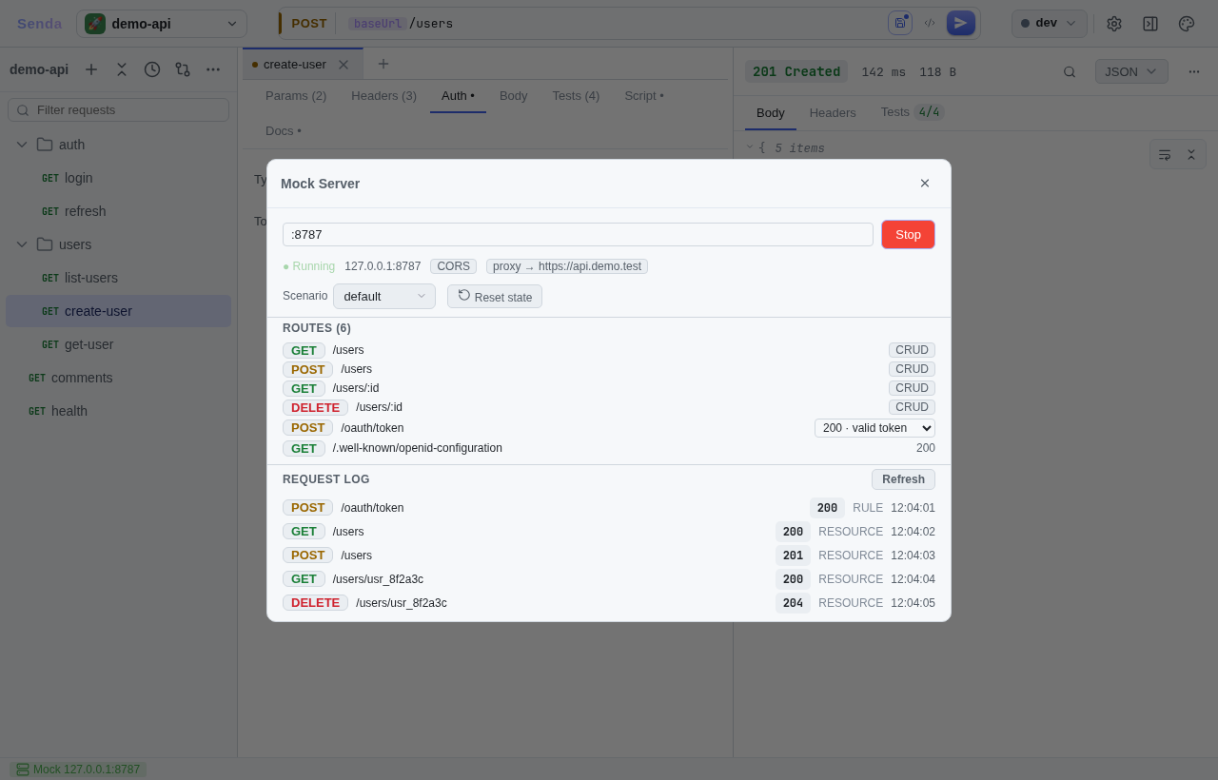Click the GET /users/usr_8f2a3c log entry
Viewport: 1218px width, 780px height.
tap(609, 579)
